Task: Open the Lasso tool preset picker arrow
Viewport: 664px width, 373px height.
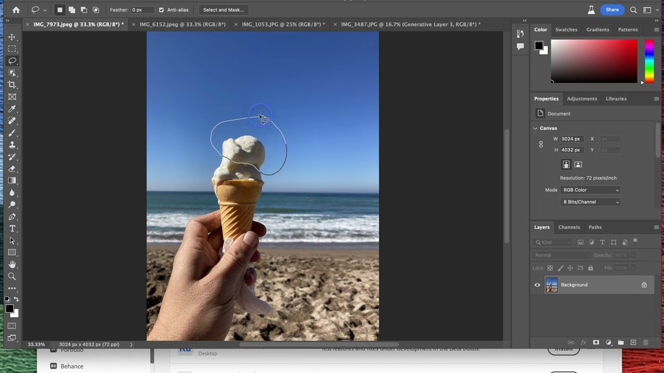Action: pos(45,10)
